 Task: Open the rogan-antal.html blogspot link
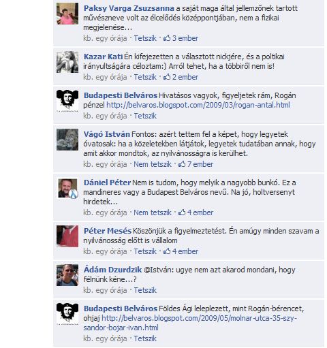click(x=198, y=105)
